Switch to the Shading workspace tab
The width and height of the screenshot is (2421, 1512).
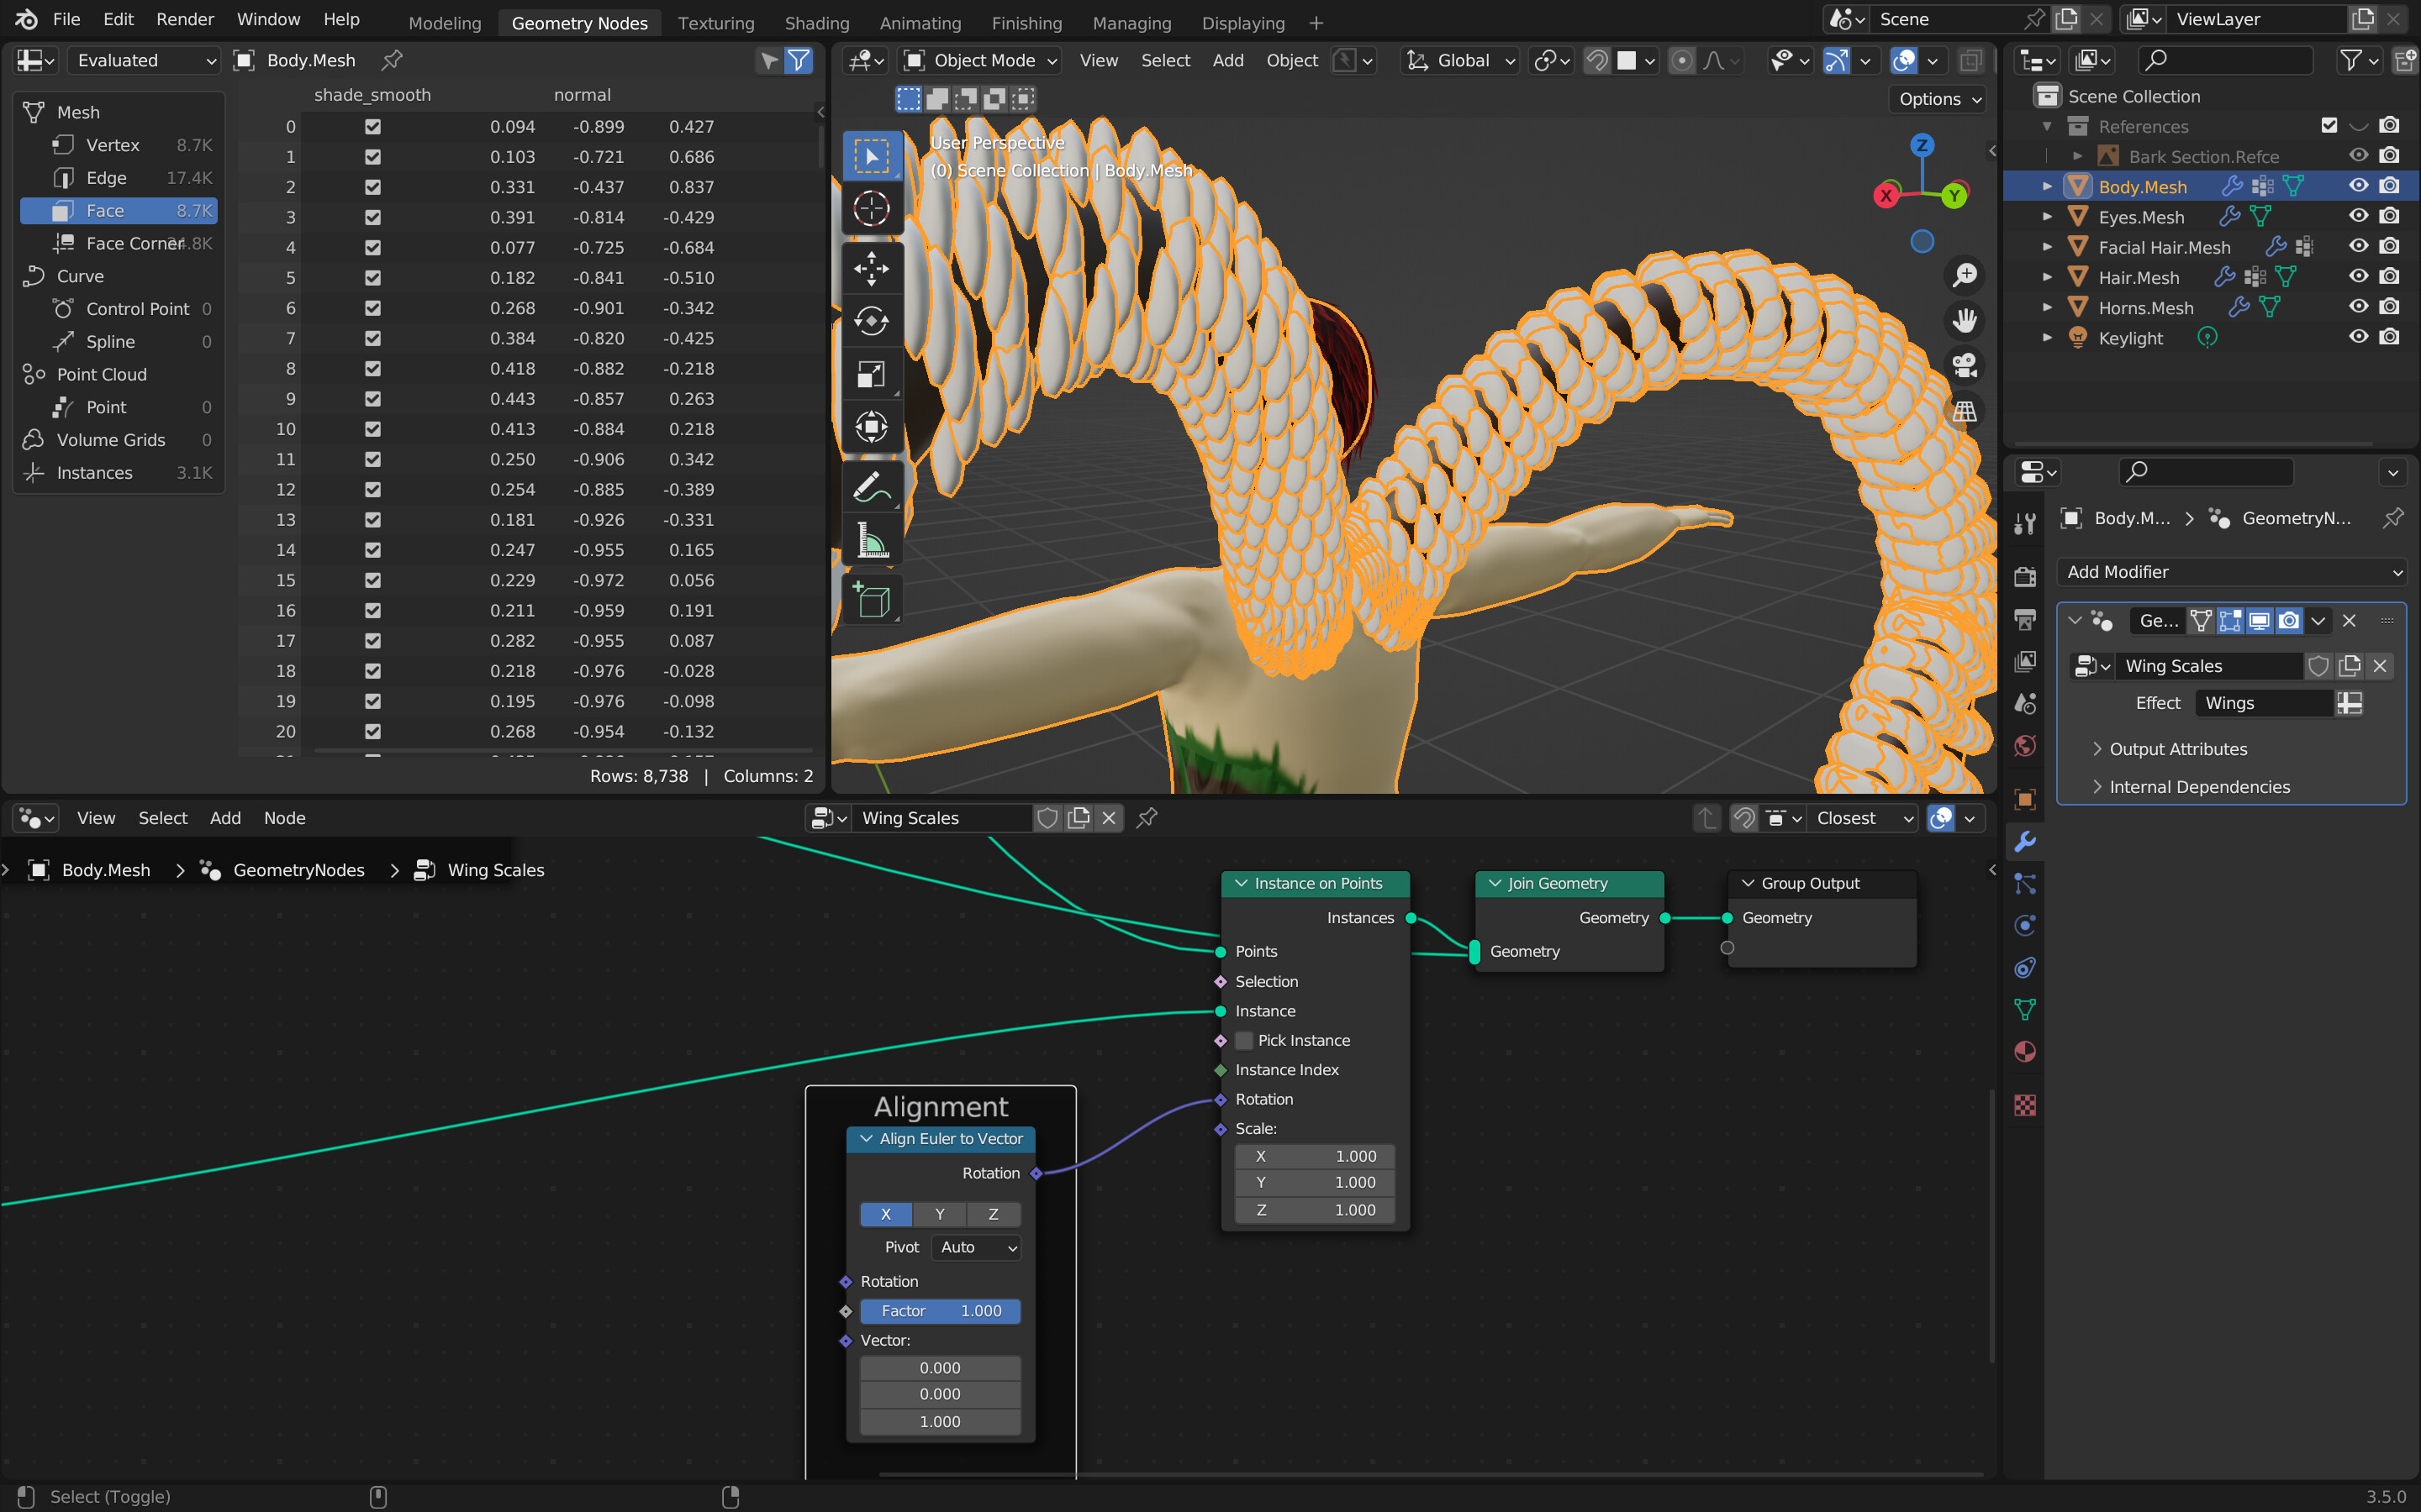(816, 22)
